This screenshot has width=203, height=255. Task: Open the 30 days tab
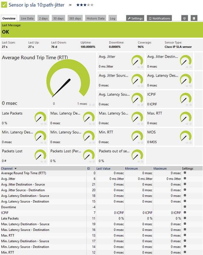coord(58,18)
